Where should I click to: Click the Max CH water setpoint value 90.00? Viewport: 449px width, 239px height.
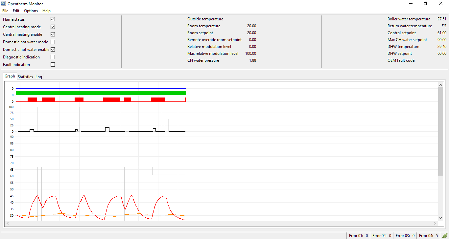(442, 40)
